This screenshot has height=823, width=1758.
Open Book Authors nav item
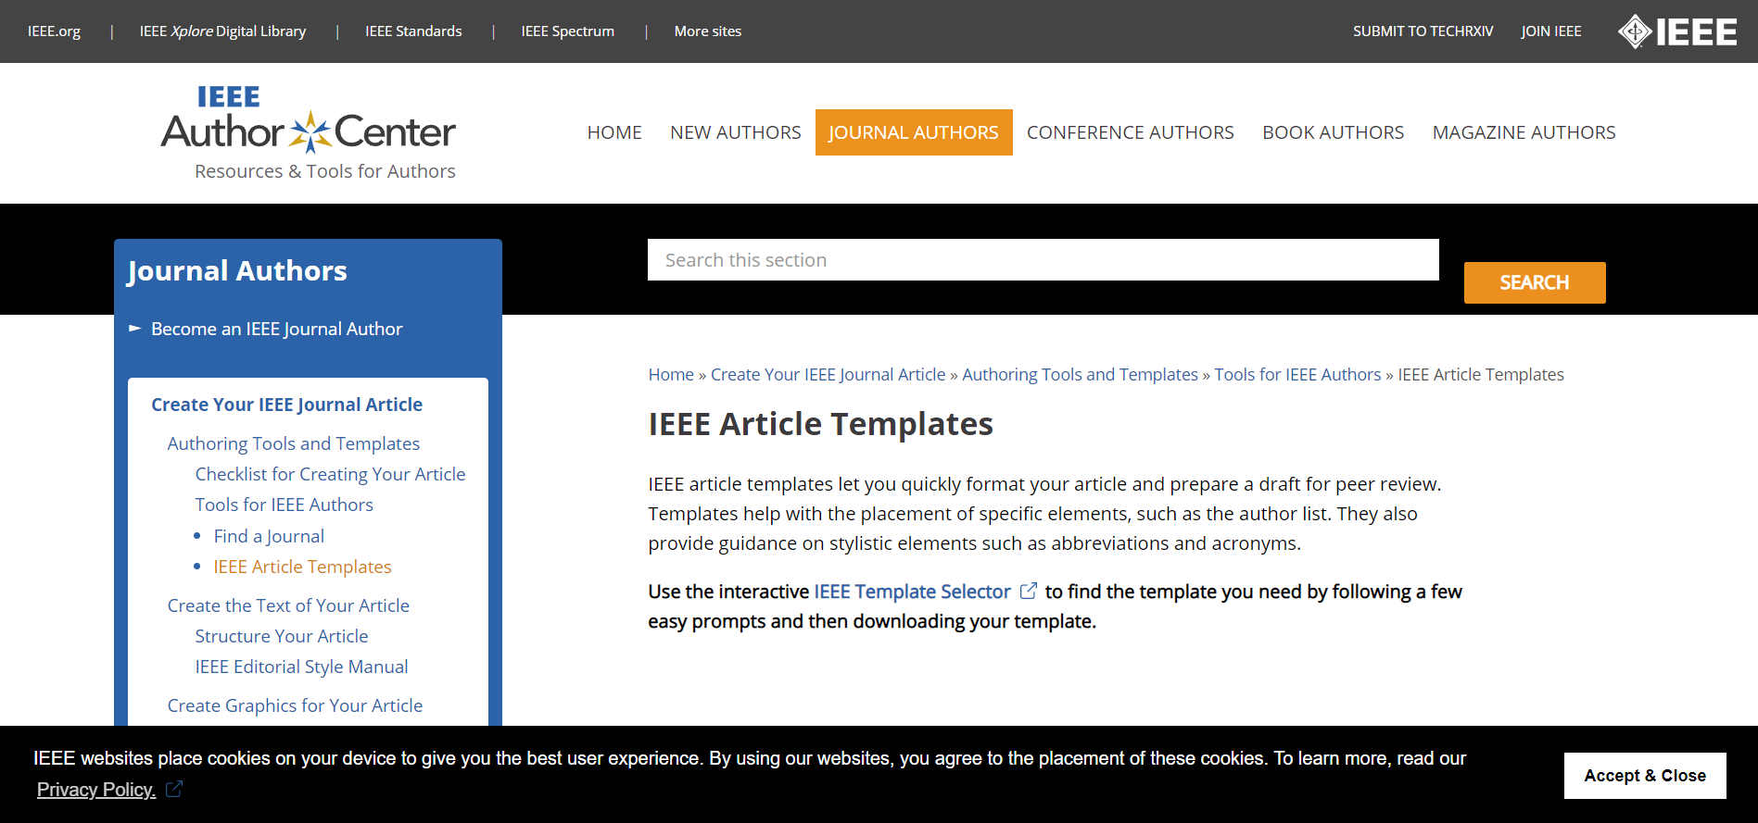1333,132
